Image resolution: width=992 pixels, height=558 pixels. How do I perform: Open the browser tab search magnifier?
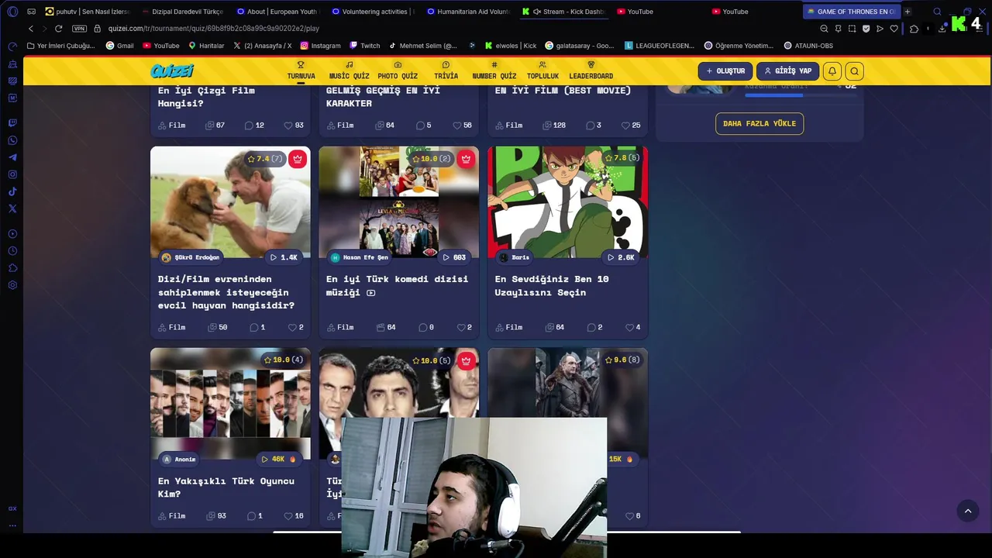tap(937, 12)
